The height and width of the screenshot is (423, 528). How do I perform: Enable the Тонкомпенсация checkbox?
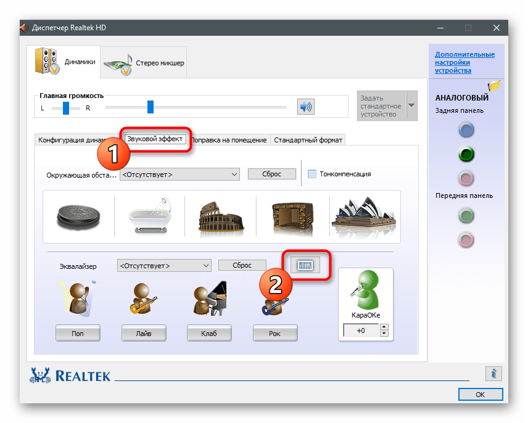312,174
